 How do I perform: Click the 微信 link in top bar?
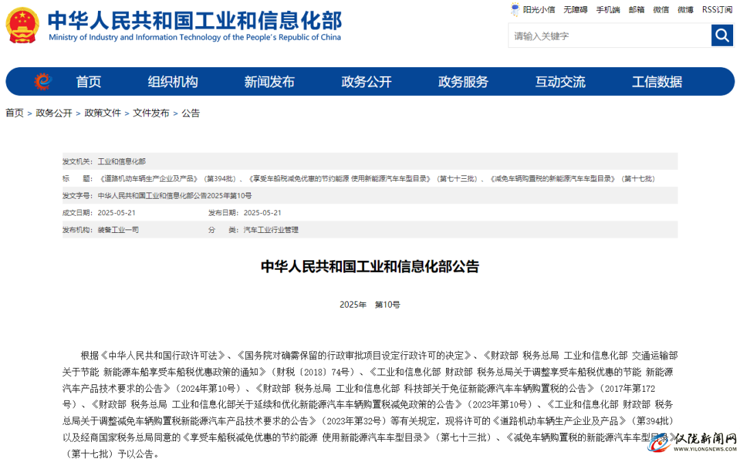point(661,10)
